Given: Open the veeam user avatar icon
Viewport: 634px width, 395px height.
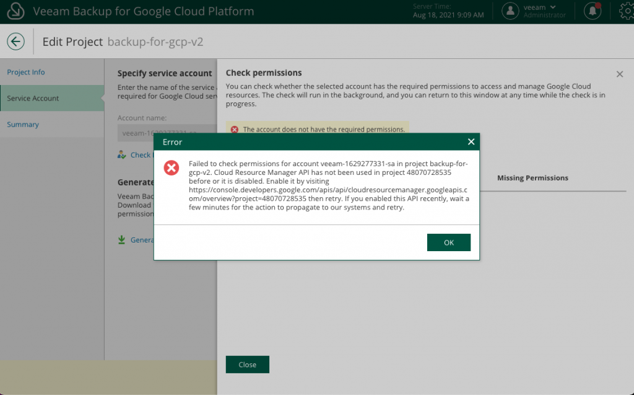Looking at the screenshot, I should click(510, 11).
